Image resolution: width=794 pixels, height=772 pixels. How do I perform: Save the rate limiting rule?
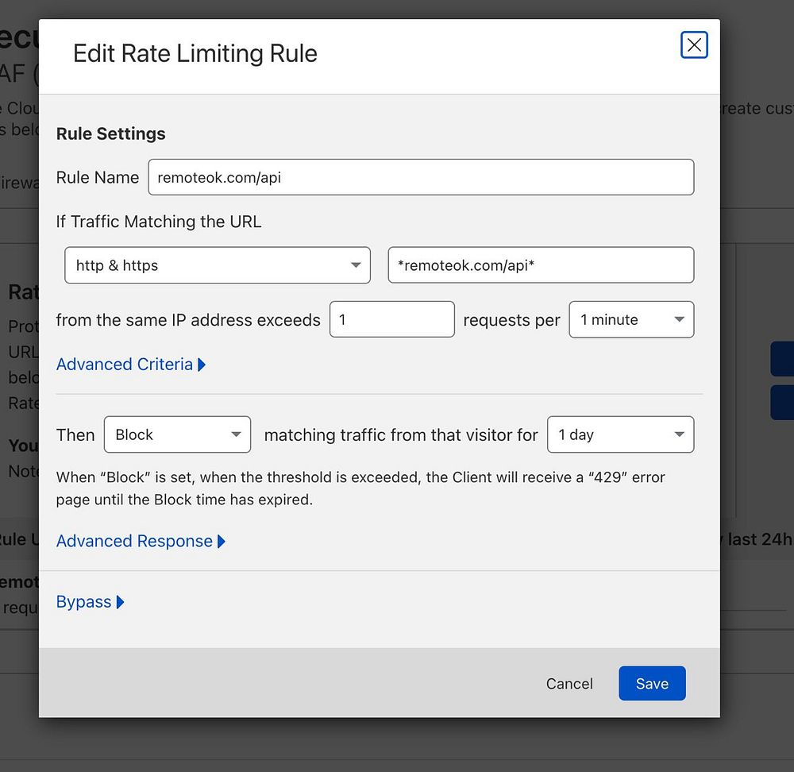(652, 684)
